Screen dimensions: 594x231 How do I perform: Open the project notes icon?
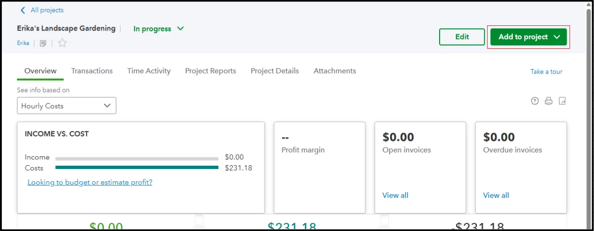(43, 43)
